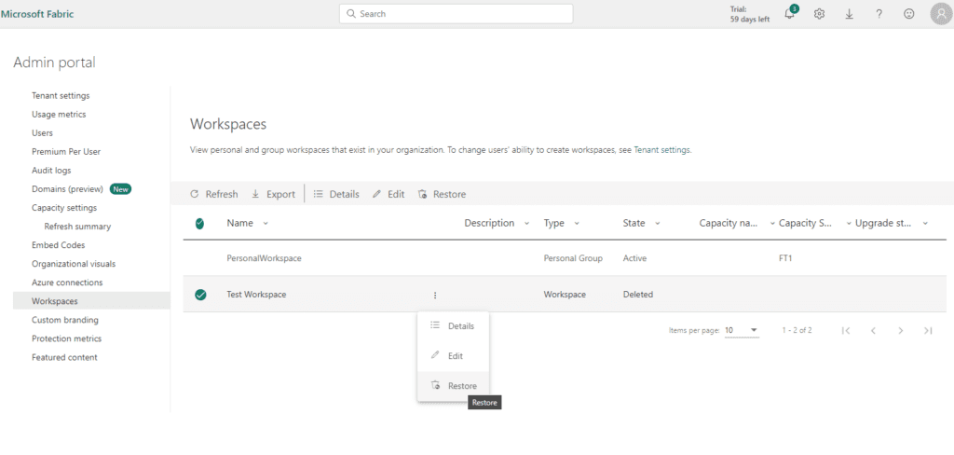Open Premium Per User in the sidebar
Viewport: 954px width, 455px height.
66,152
